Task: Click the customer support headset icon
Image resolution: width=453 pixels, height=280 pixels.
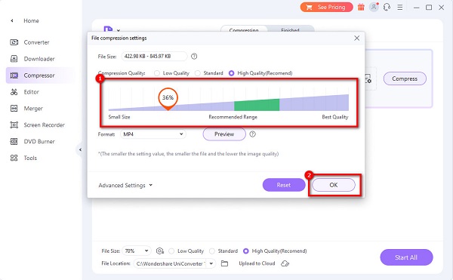Action: pos(387,7)
